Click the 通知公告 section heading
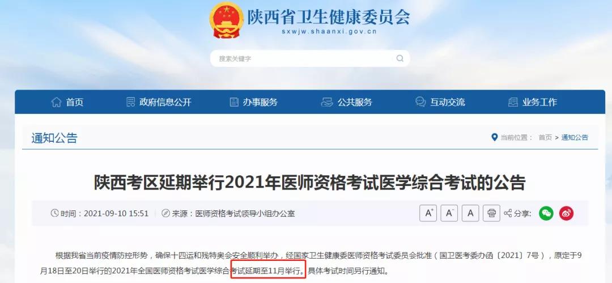 [x=54, y=138]
